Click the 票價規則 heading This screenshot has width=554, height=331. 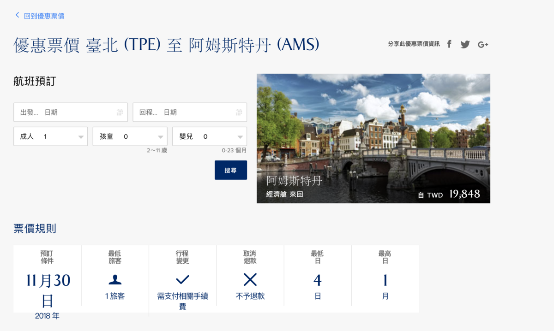click(x=35, y=228)
